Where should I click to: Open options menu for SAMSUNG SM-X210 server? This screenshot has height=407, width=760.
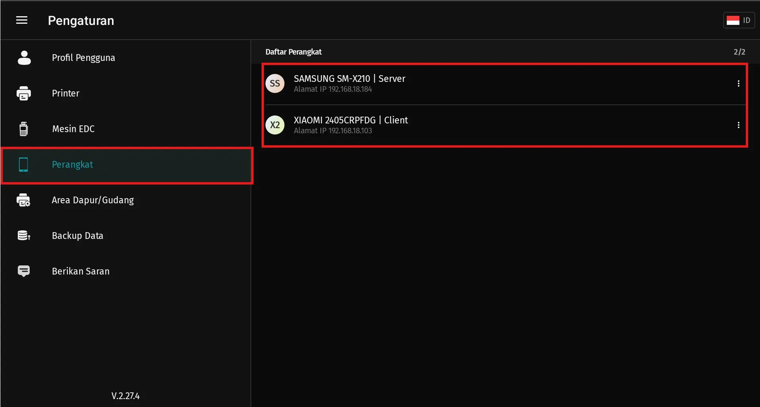point(738,83)
